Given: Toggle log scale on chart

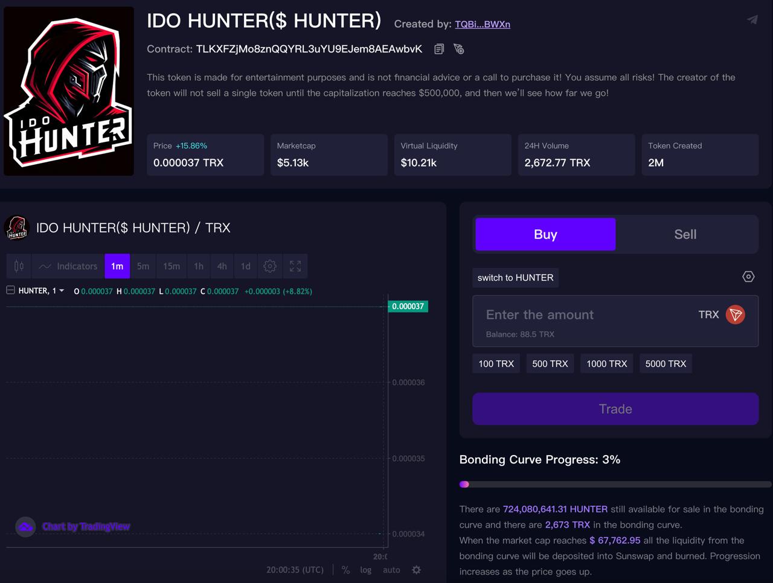Looking at the screenshot, I should coord(366,570).
